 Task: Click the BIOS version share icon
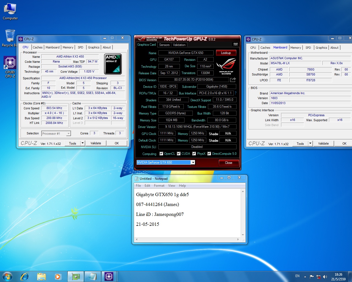pos(233,80)
